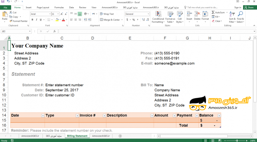Apply the yellow fill color bucket

[57, 20]
